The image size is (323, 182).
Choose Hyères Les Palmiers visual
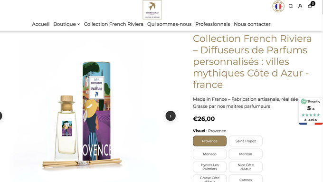209,167
